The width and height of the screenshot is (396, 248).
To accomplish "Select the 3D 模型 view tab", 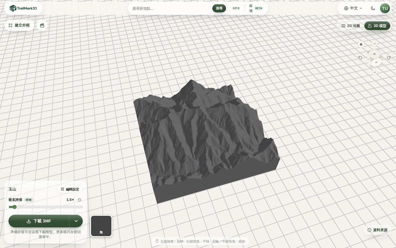I will click(377, 26).
